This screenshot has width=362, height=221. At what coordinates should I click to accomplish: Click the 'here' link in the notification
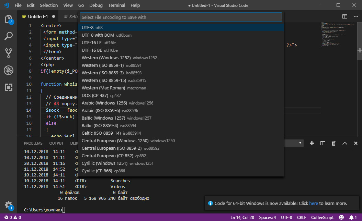(314, 203)
